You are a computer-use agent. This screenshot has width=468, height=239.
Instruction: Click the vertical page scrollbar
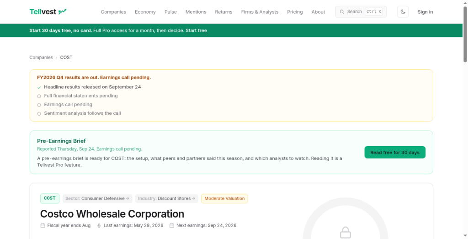(465, 34)
